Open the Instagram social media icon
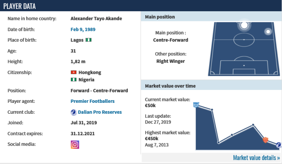Image resolution: width=282 pixels, height=164 pixels. (x=75, y=145)
